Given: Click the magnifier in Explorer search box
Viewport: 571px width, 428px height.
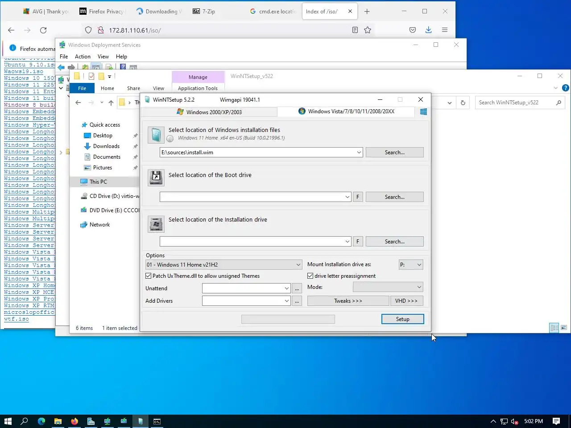Looking at the screenshot, I should tap(559, 103).
